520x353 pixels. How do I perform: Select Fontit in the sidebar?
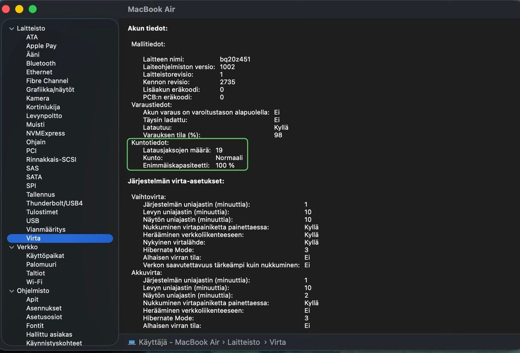(x=35, y=326)
